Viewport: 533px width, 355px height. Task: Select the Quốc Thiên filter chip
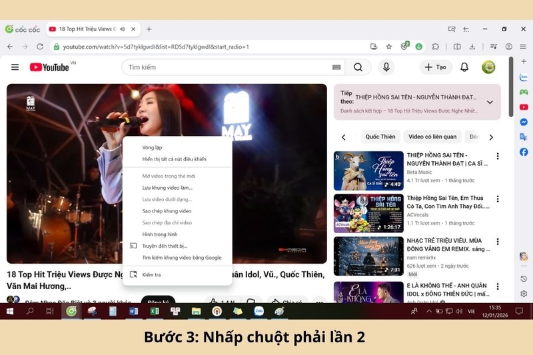coord(380,137)
